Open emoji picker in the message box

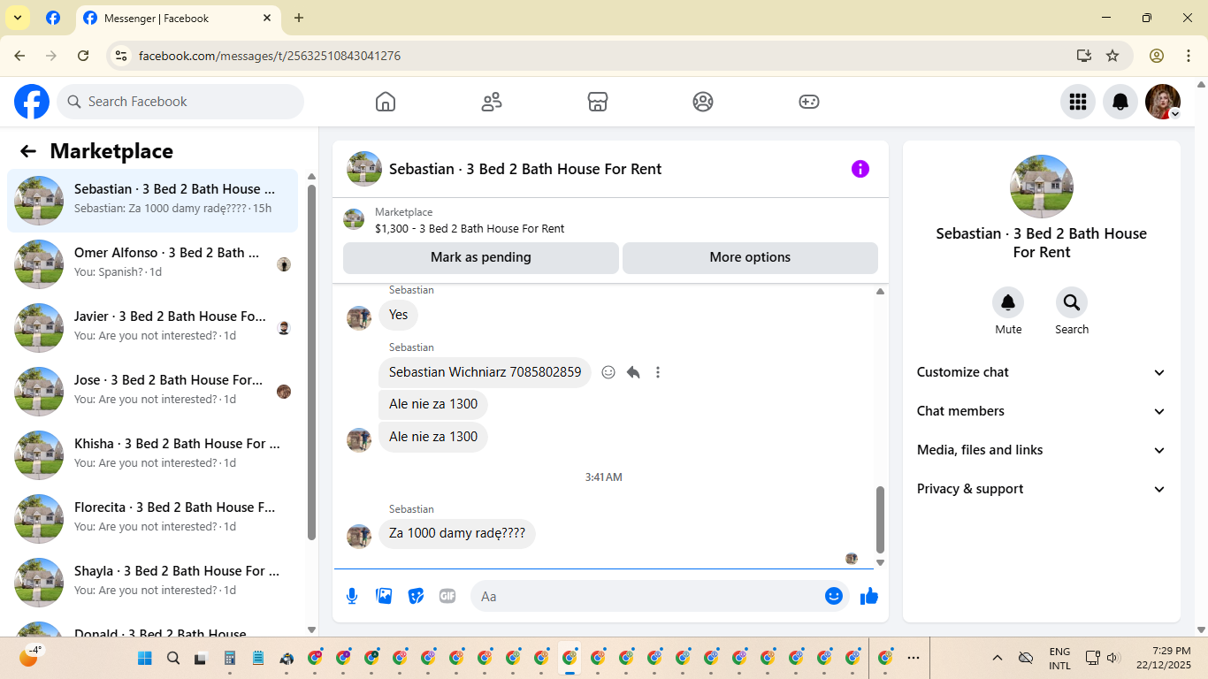[x=834, y=596]
